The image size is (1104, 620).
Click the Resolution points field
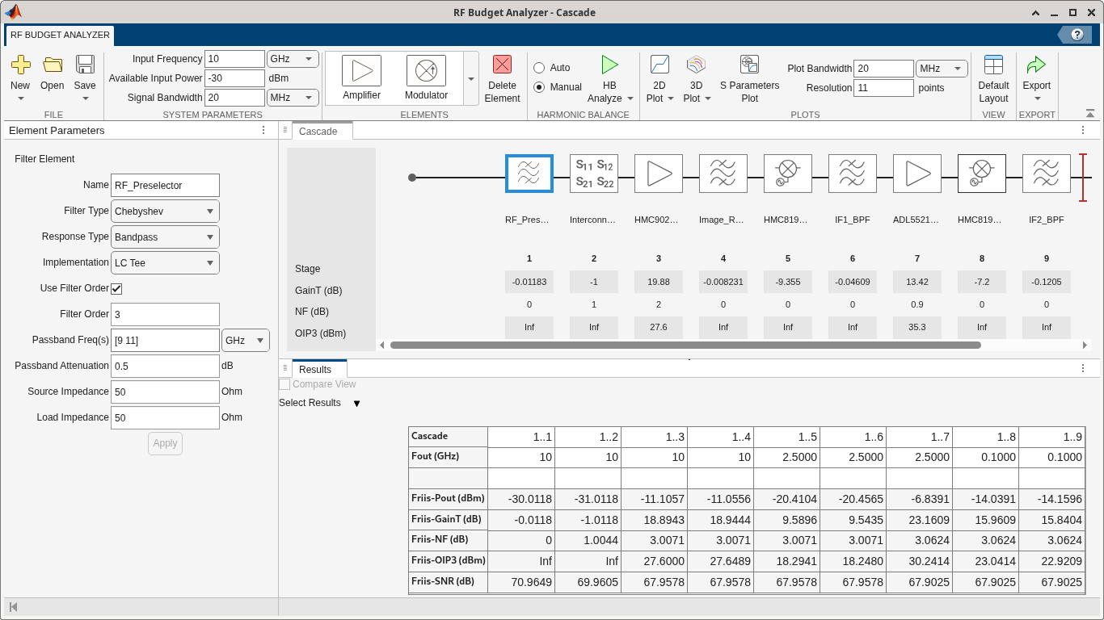coord(883,88)
